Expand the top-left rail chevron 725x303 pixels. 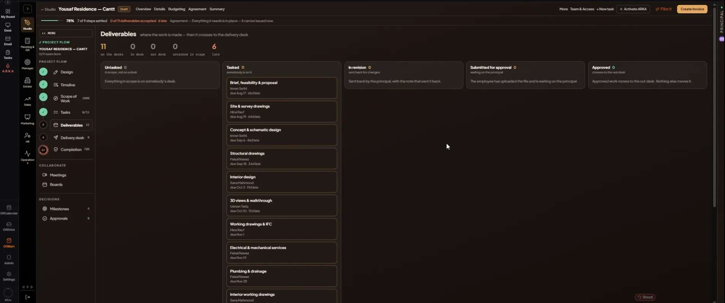coord(7,2)
